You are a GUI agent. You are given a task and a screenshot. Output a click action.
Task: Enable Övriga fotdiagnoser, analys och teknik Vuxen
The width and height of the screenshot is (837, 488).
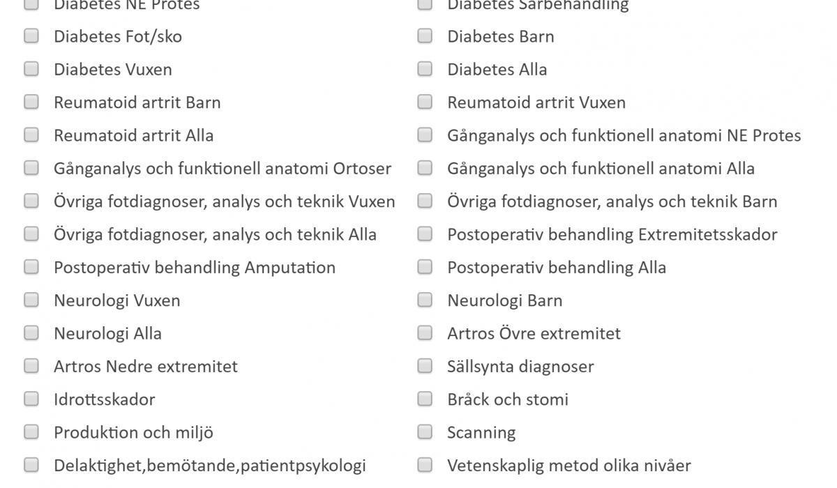31,201
